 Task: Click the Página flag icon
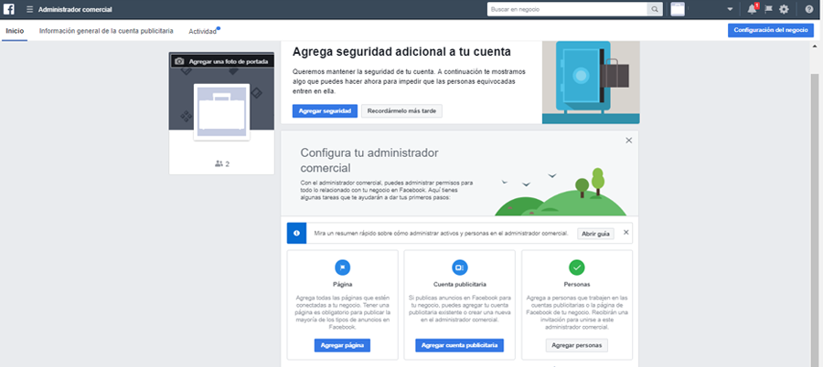click(343, 267)
